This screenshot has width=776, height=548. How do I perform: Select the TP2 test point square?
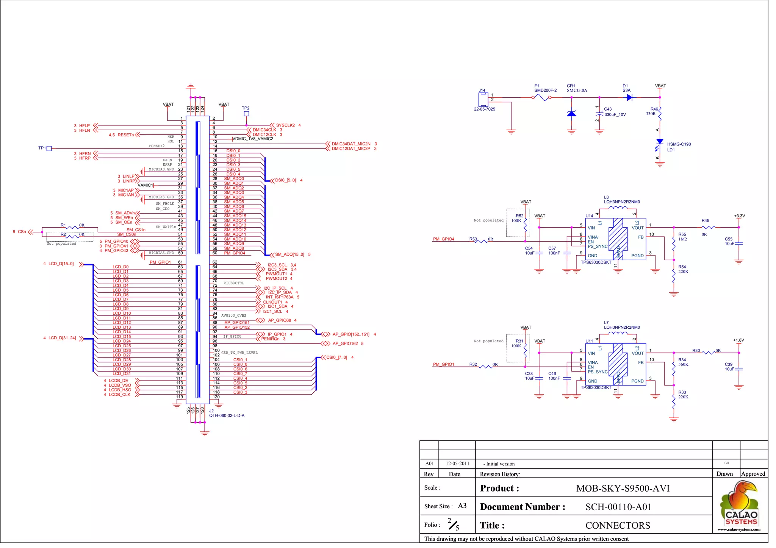tap(246, 114)
